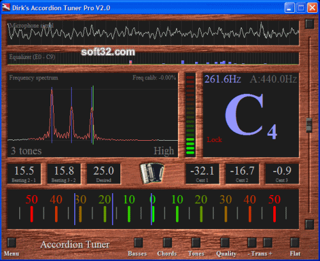The width and height of the screenshot is (320, 261).
Task: Click the square button above Menu
Action: point(12,242)
